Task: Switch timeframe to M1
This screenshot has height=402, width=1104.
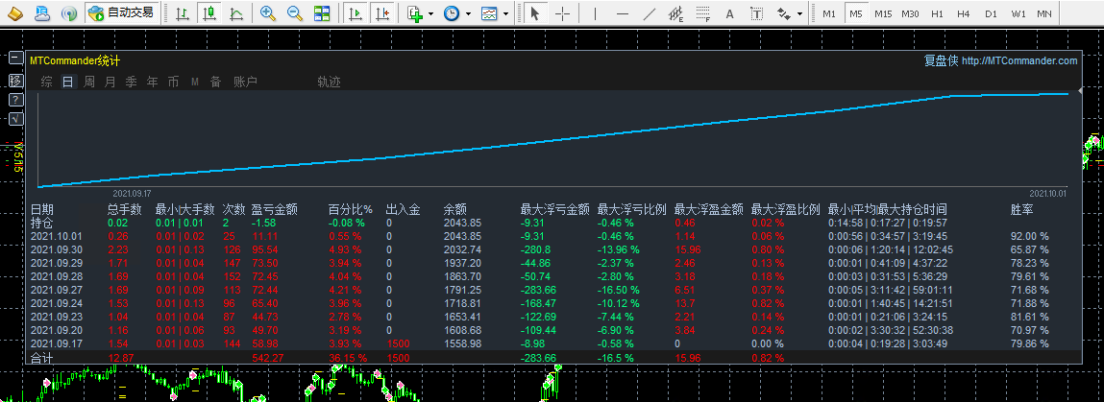Action: tap(829, 13)
